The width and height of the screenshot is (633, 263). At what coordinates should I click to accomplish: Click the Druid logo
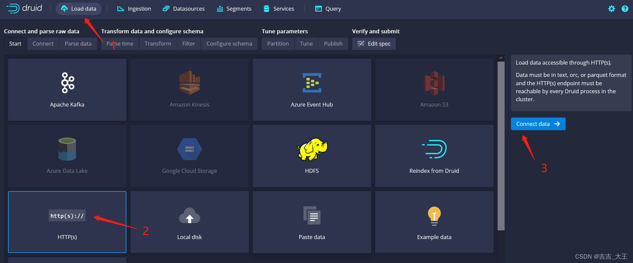tap(24, 8)
